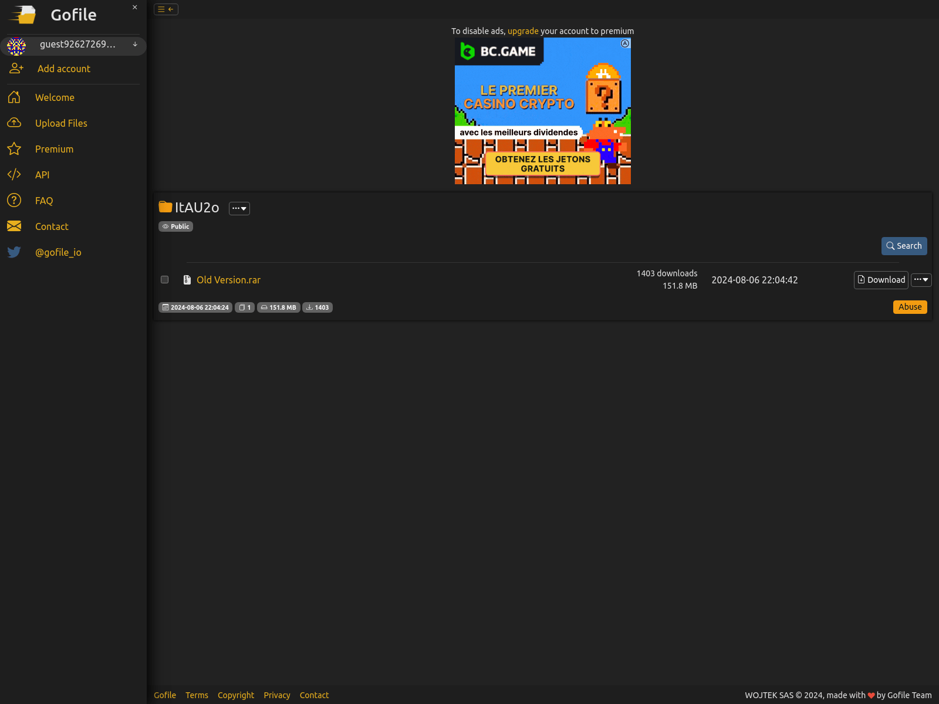The height and width of the screenshot is (704, 939).
Task: Download the Old Version.rar file
Action: pyautogui.click(x=881, y=280)
